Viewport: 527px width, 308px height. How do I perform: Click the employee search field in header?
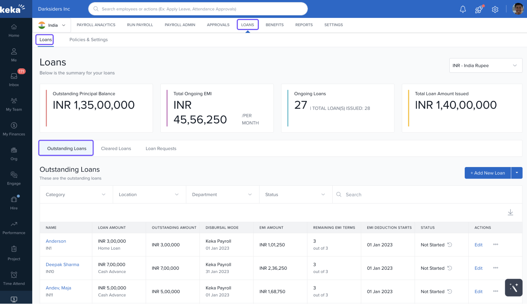198,9
